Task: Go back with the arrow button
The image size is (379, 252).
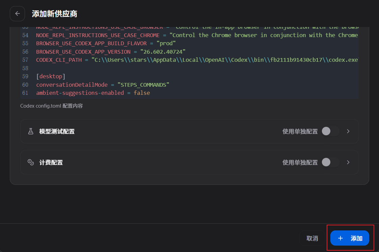Action: coord(18,14)
